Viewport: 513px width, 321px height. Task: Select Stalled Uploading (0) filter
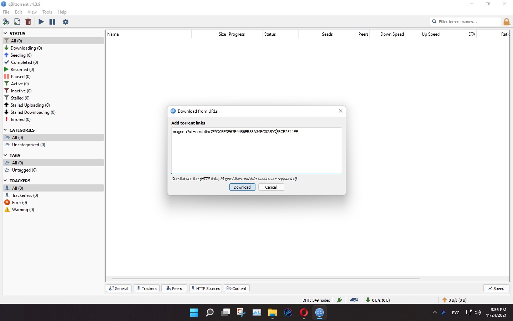53,105
